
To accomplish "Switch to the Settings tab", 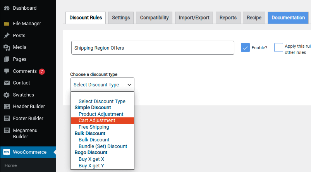I will click(121, 18).
